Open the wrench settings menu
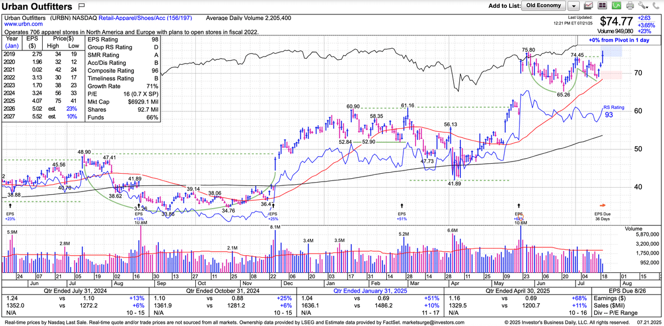 click(642, 6)
